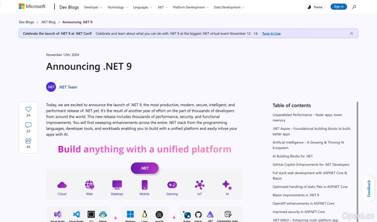Viewport: 377px width, 222px height.
Task: Open search with magnifier icon
Action: [x=354, y=7]
